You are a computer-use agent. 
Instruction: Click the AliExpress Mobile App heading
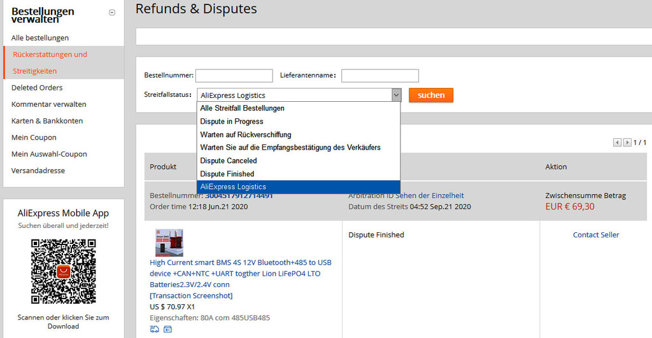click(63, 213)
